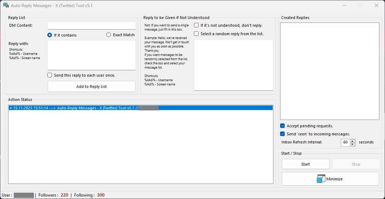Focus the DM Content input field
The width and height of the screenshot is (385, 199).
pyautogui.click(x=91, y=26)
